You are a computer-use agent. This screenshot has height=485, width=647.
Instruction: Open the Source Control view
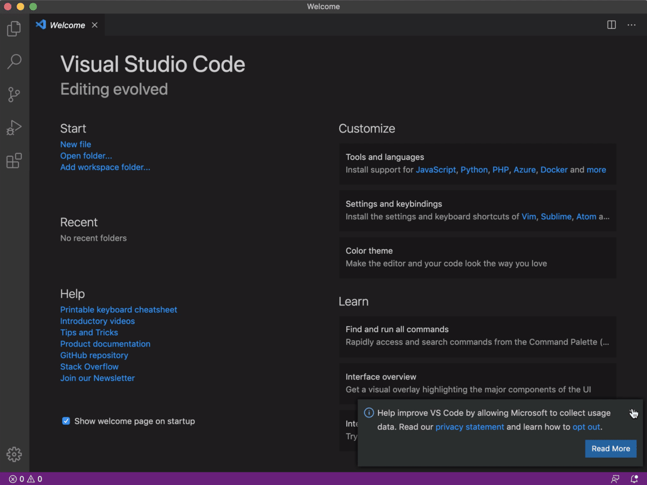(x=14, y=95)
